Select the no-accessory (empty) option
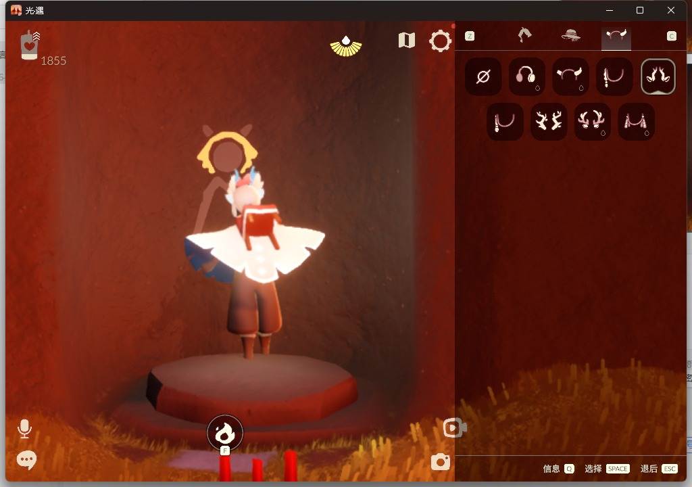Viewport: 692px width, 487px height. (483, 76)
